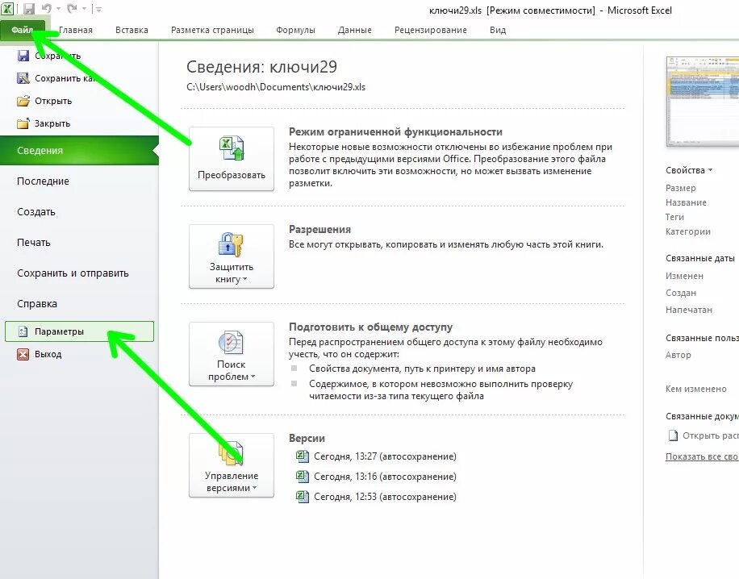Screen dimensions: 739x579
Task: Go to the Формулы tab
Action: tap(295, 30)
